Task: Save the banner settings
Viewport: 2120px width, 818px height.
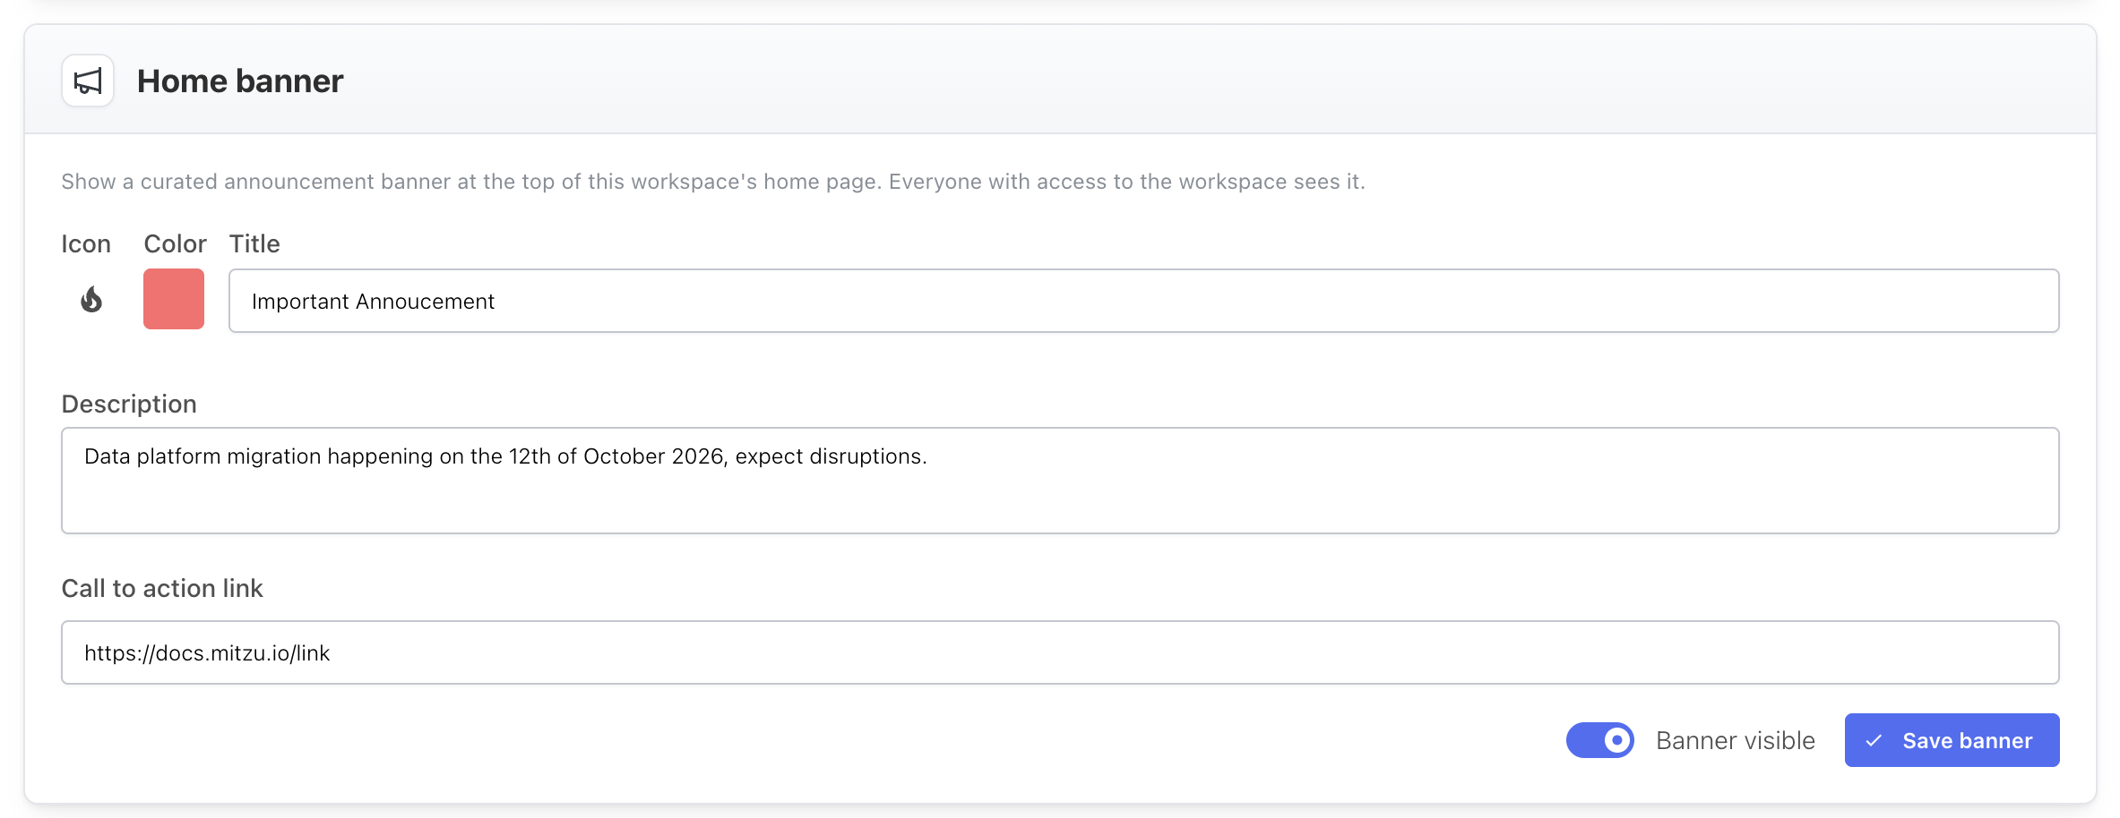Action: tap(1952, 740)
